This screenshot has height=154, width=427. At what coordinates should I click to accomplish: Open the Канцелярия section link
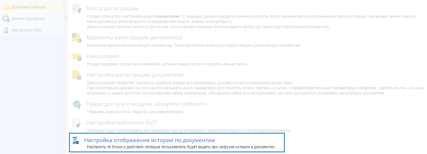click(x=103, y=56)
